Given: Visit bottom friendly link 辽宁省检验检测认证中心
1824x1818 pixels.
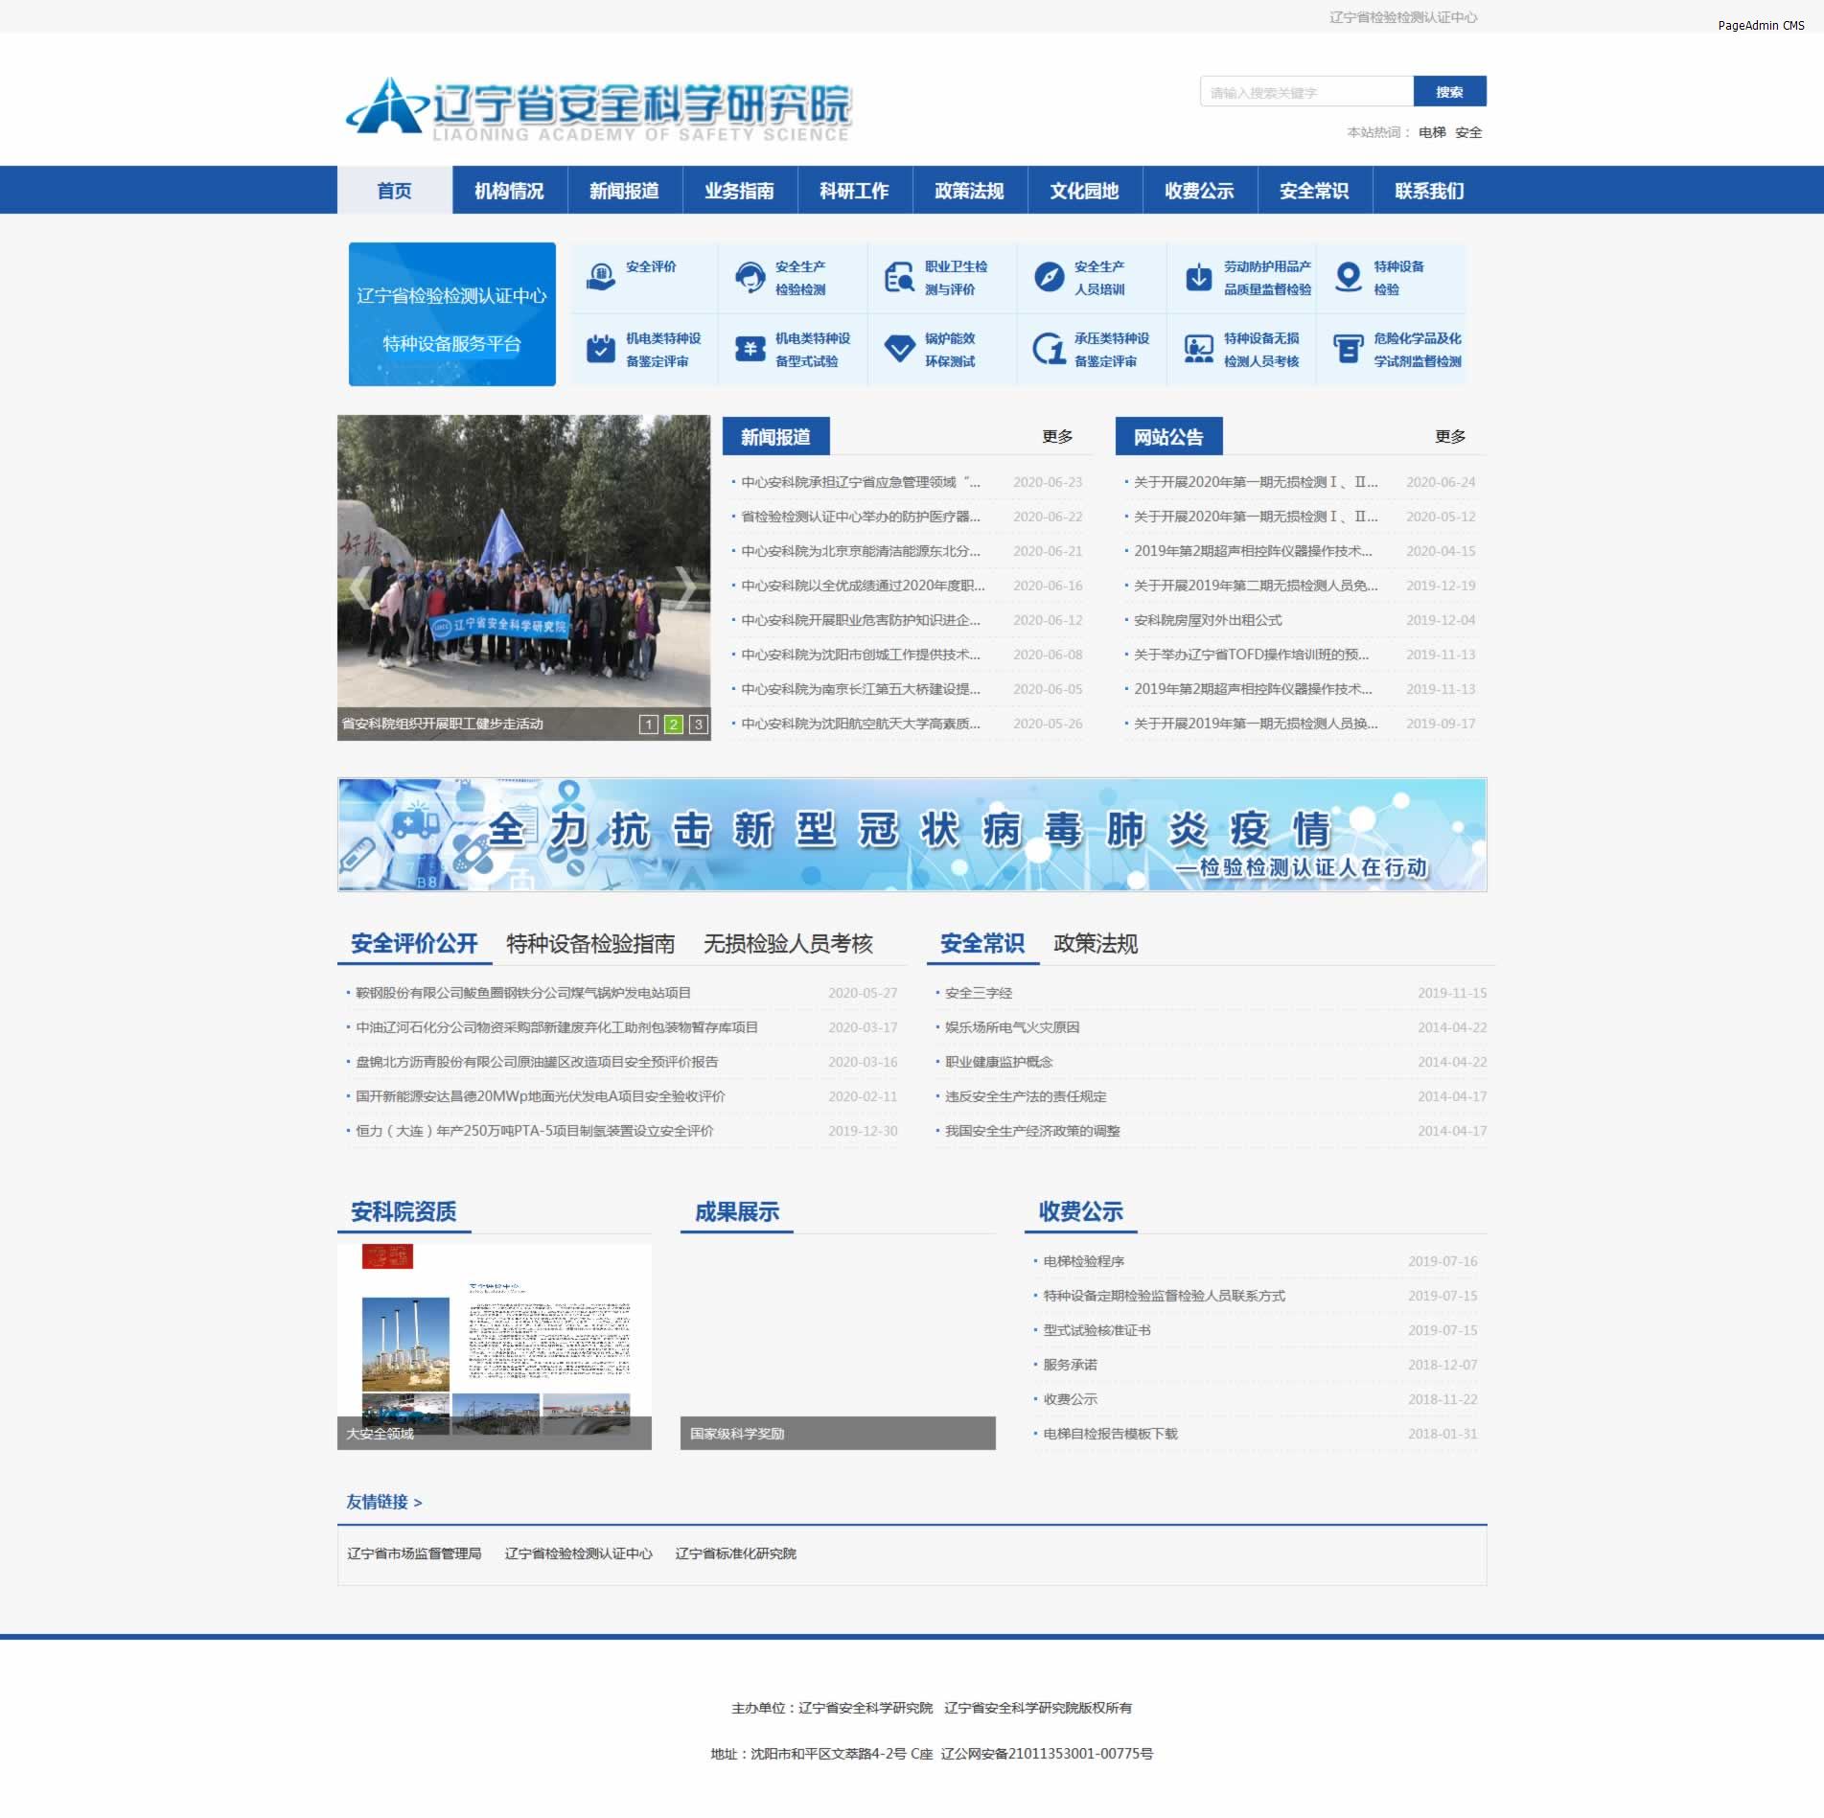Looking at the screenshot, I should click(x=579, y=1553).
